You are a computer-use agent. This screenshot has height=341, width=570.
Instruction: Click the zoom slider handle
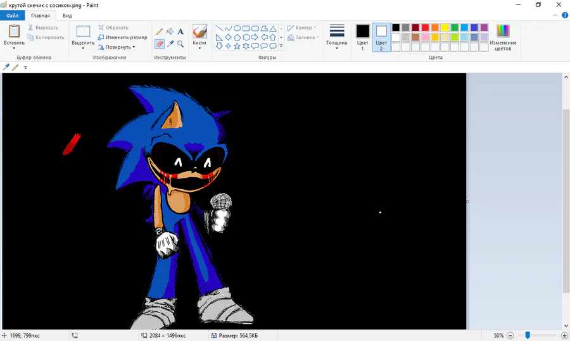(x=528, y=335)
